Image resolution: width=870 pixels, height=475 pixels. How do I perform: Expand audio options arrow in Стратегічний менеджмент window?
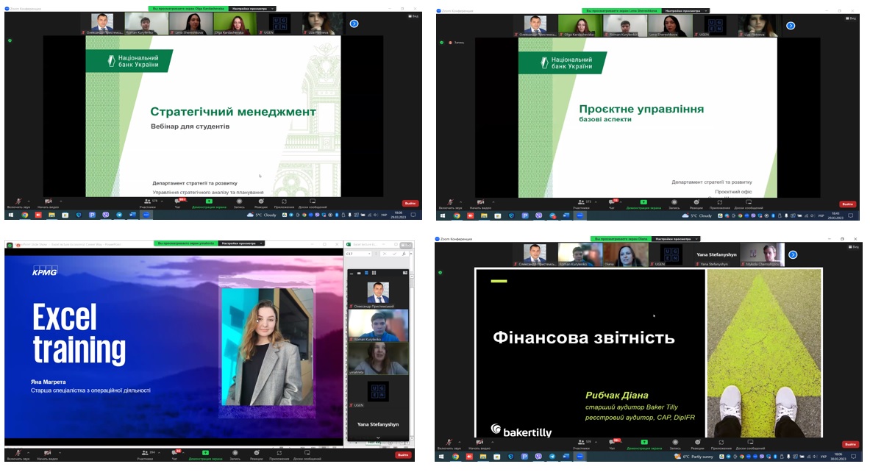29,201
